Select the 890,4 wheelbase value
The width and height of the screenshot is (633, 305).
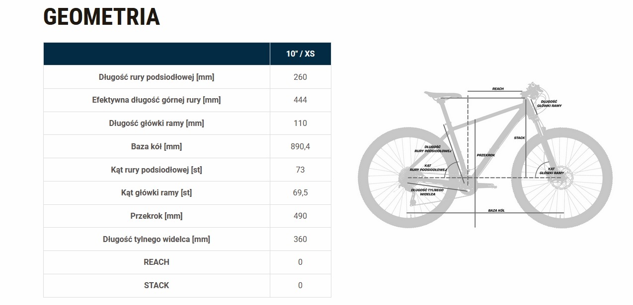300,146
